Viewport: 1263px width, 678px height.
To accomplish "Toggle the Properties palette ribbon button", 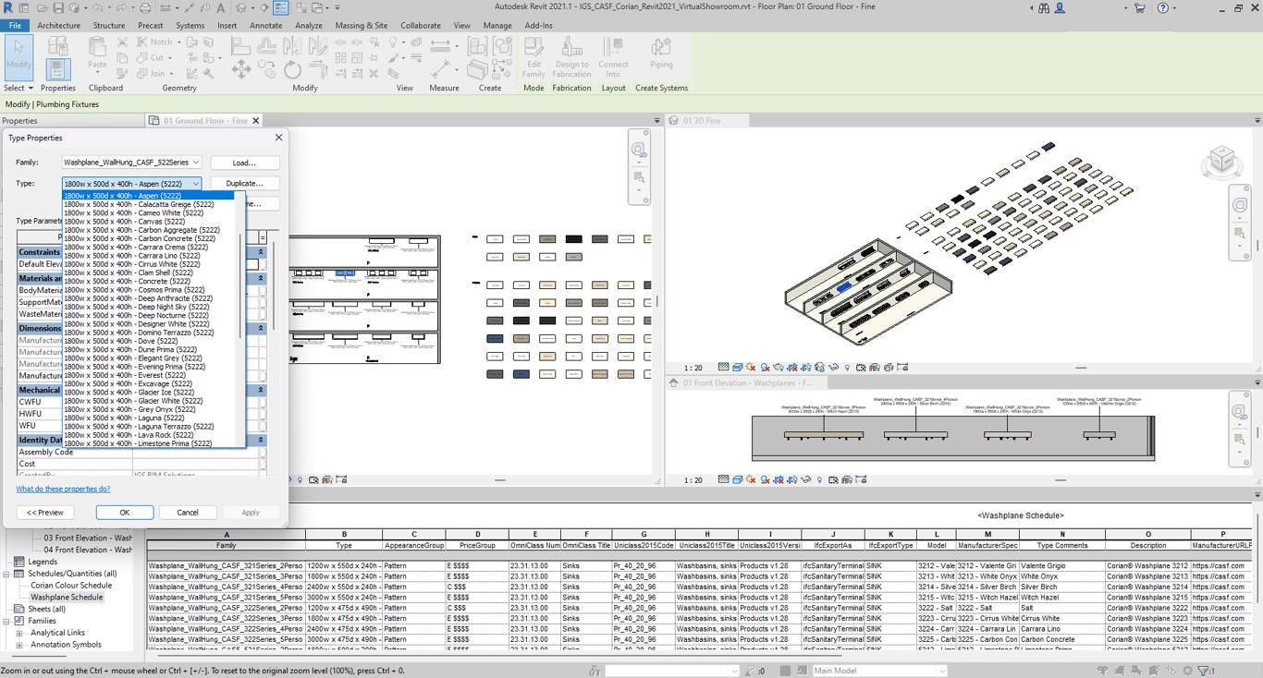I will click(57, 67).
